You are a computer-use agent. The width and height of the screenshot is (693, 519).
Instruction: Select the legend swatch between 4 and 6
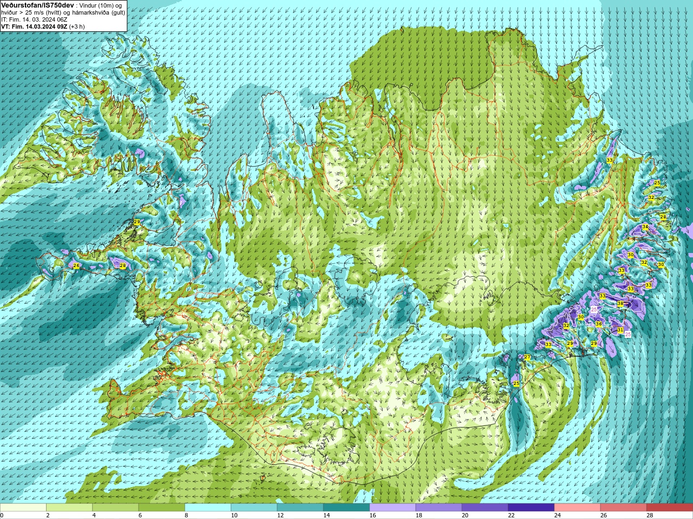(115, 508)
